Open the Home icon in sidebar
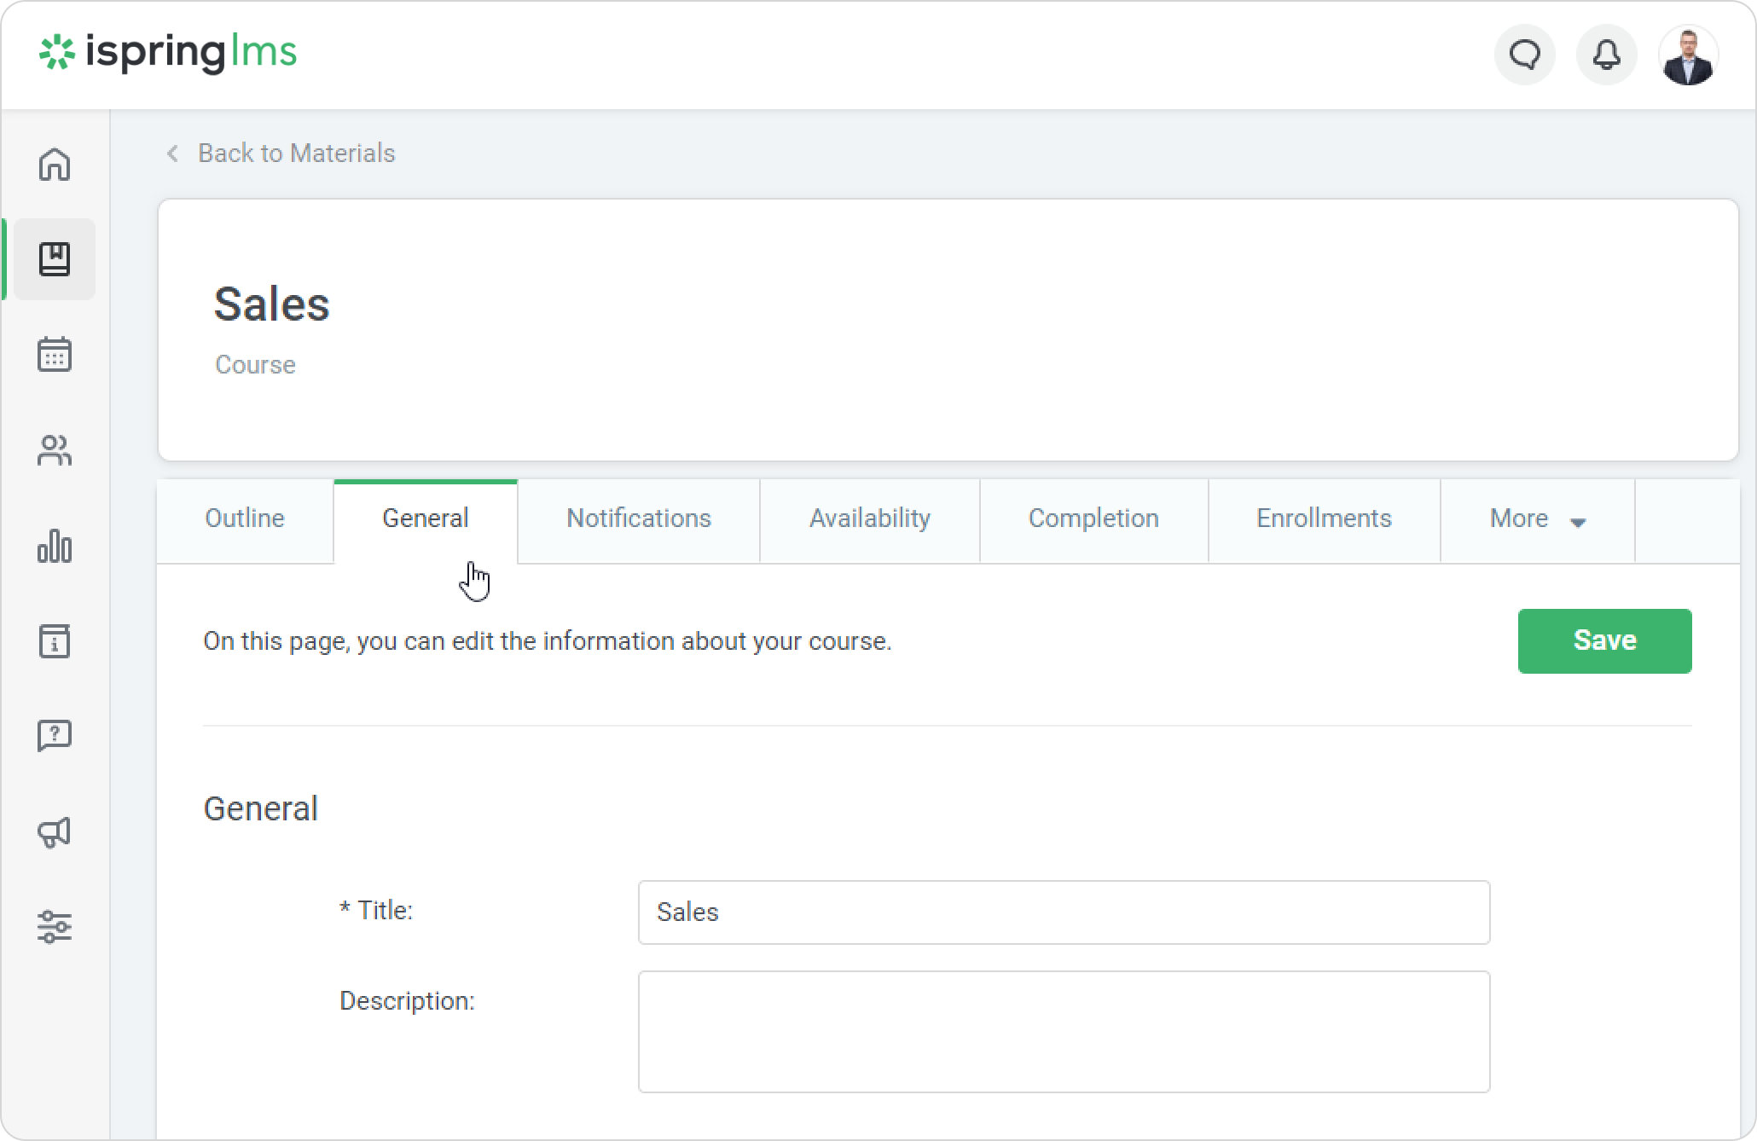Image resolution: width=1757 pixels, height=1141 pixels. click(x=55, y=164)
